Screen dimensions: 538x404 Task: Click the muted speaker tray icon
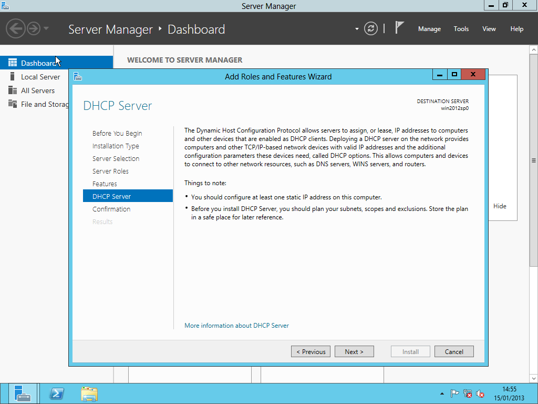pos(480,393)
